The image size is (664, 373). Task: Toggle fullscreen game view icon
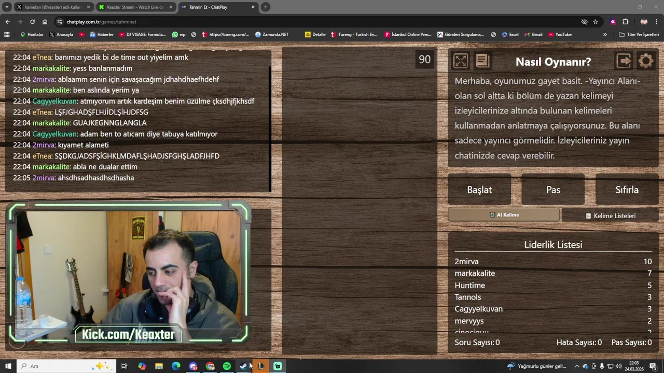pos(461,61)
